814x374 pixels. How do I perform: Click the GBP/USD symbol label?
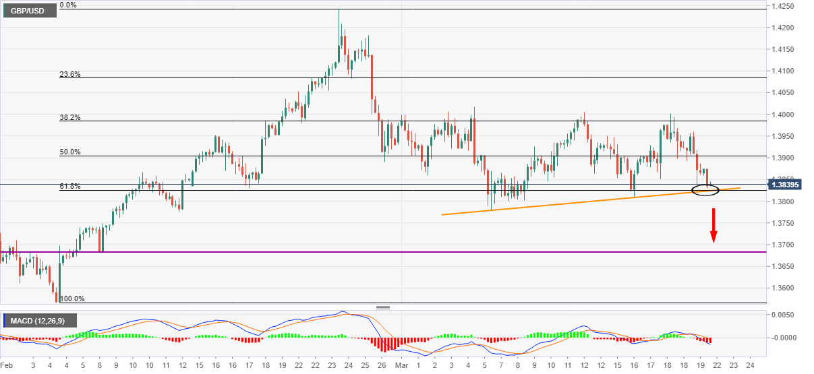tap(26, 11)
